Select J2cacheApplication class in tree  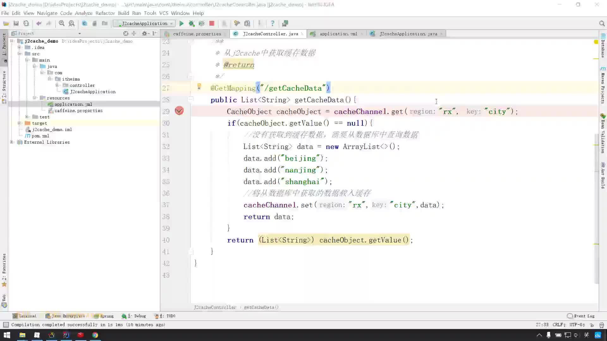(93, 92)
